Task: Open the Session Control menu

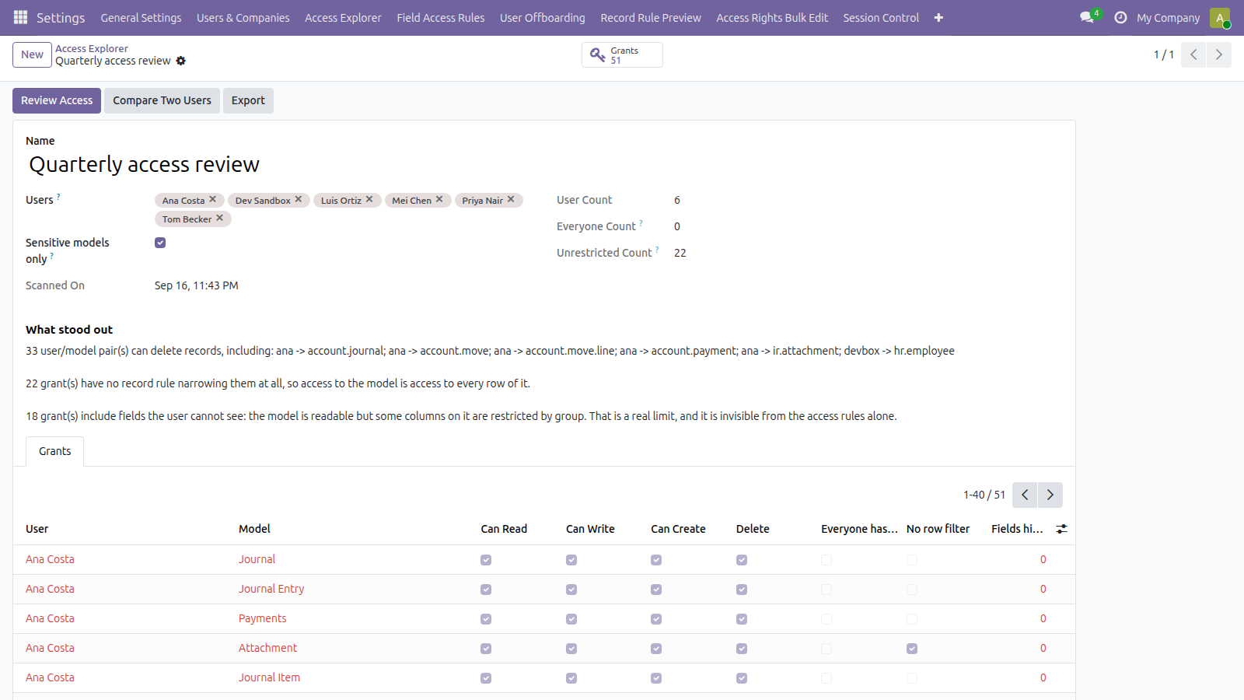Action: pos(881,18)
